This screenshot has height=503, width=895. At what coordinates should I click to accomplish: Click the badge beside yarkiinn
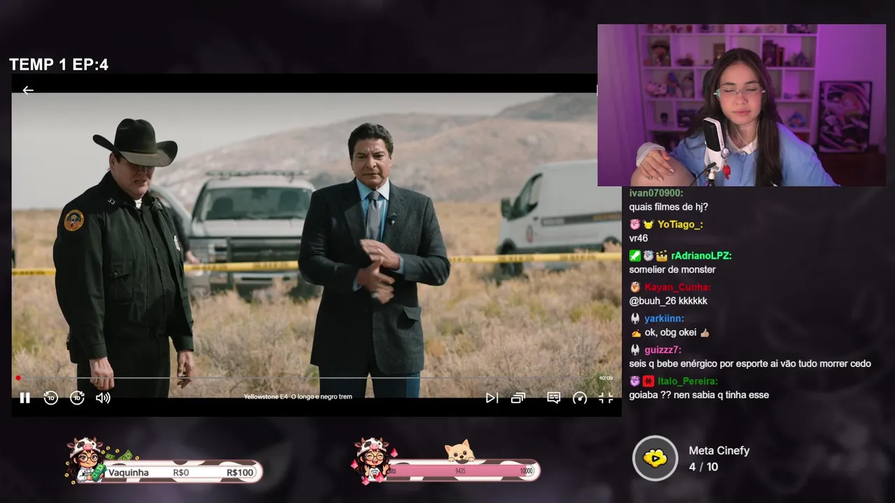[635, 319]
